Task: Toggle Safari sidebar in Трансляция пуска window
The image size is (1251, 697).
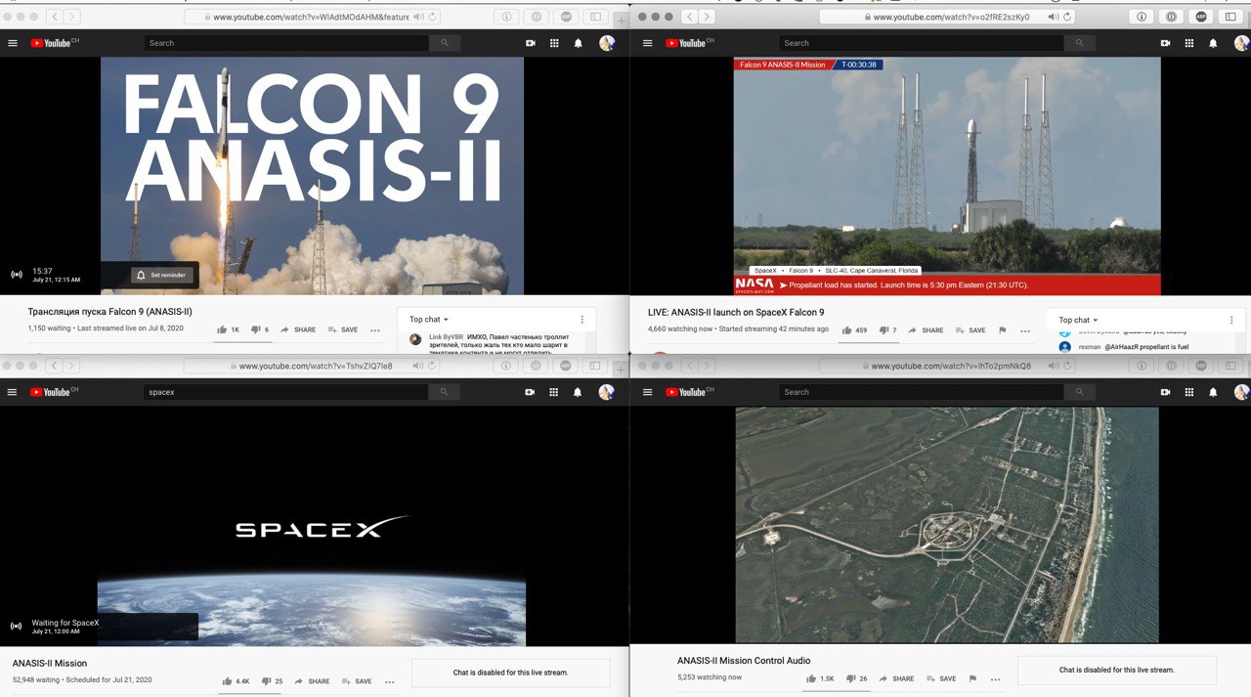Action: (x=594, y=17)
